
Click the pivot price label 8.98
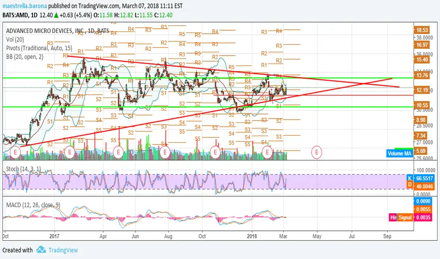click(421, 120)
